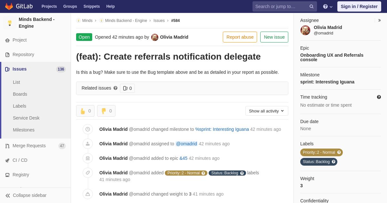This screenshot has height=203, width=387.
Task: Click the #584 breadcrumb link
Action: point(175,21)
